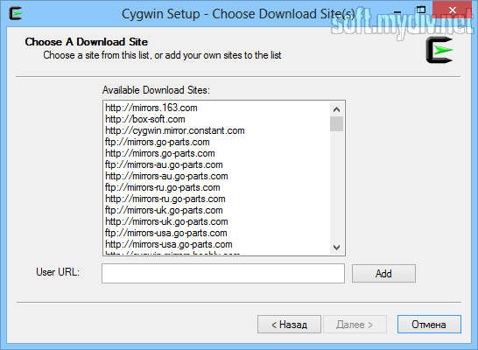This screenshot has height=350, width=478.
Task: Click the large Cygwin logo in header
Action: 439,50
